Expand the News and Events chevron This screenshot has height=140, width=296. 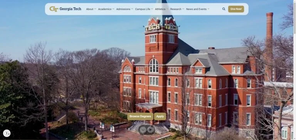[208, 9]
